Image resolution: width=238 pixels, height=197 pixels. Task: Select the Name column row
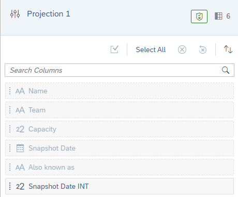point(120,91)
